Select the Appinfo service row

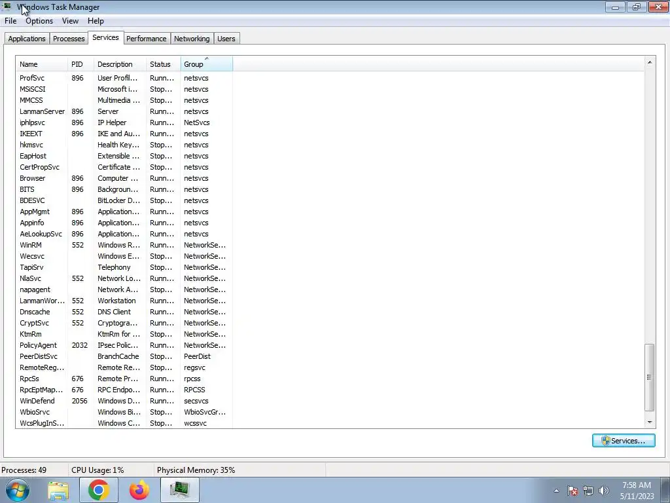click(x=124, y=223)
